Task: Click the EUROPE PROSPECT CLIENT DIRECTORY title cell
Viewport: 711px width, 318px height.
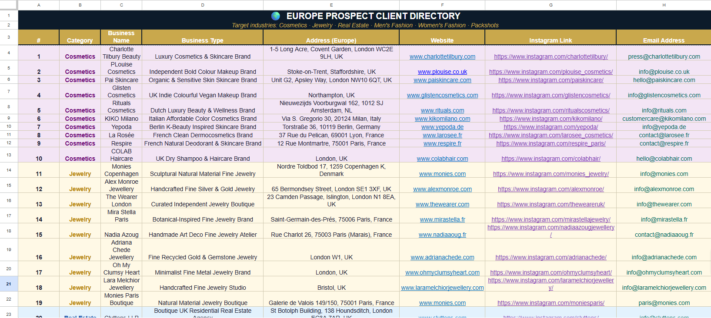Action: 364,16
